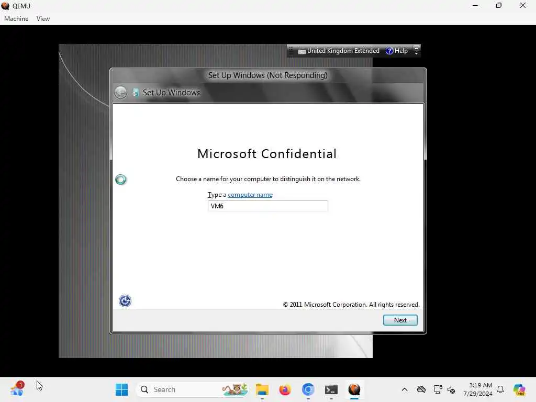Select the QEMU taskbar icon
The height and width of the screenshot is (402, 536).
(354, 389)
